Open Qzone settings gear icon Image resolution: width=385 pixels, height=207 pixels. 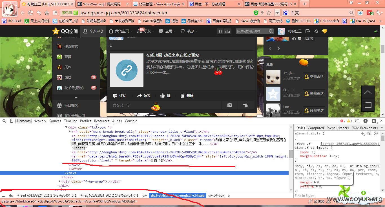[x=316, y=31]
